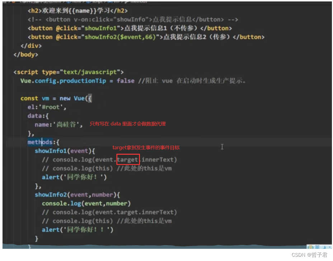This screenshot has height=261, width=333.
Task: Click the methods:{ line
Action: [43, 142]
